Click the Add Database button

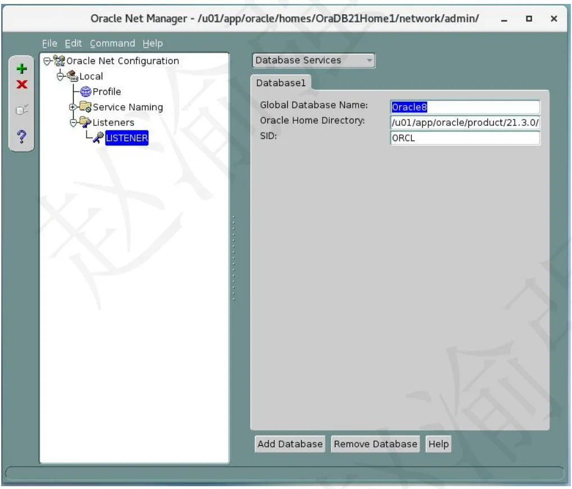[290, 444]
